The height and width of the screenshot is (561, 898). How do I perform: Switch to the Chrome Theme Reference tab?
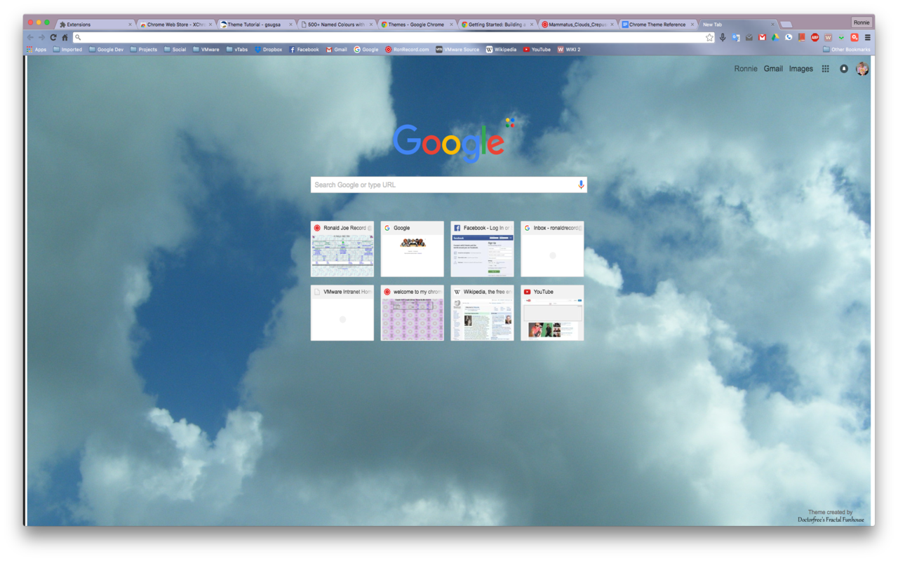click(x=657, y=25)
